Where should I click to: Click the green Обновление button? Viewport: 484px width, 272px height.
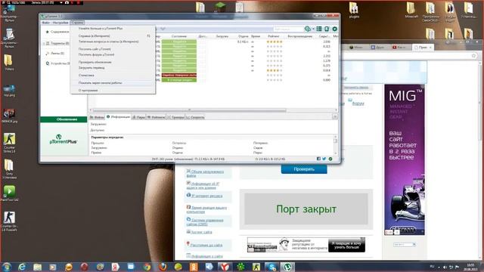pos(64,119)
